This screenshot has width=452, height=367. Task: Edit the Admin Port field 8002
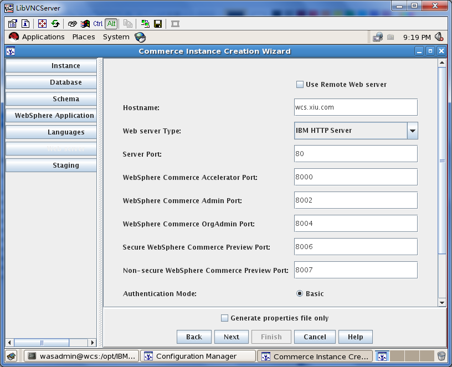(356, 200)
